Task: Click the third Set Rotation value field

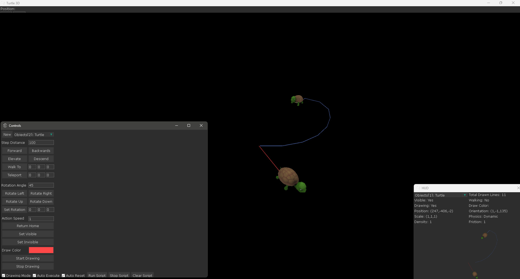Action: tap(50, 210)
